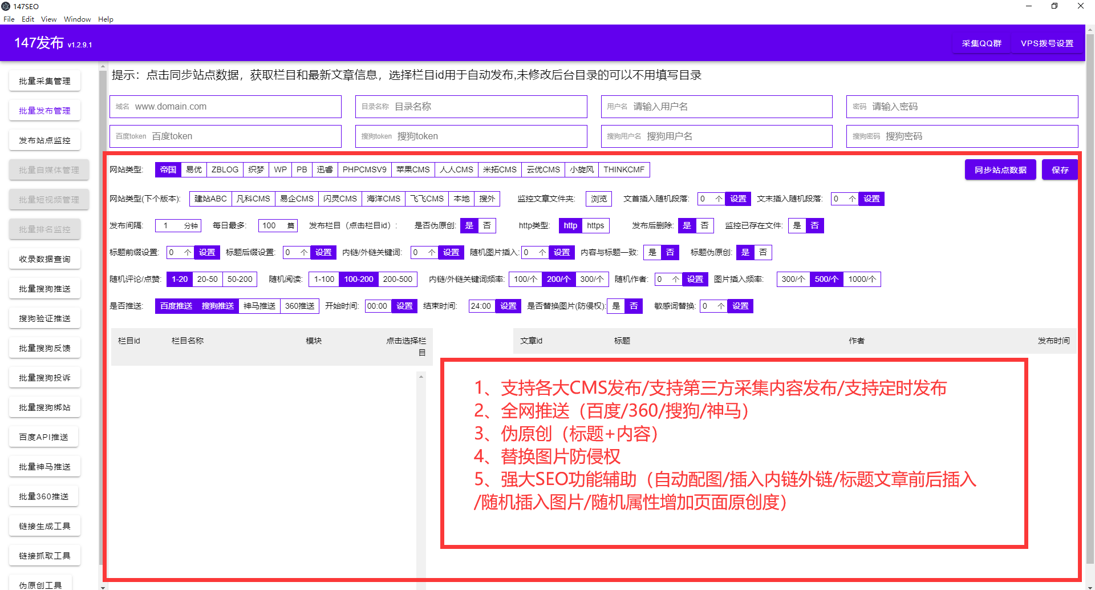Open VPS拨号设置 from the top bar

(x=1047, y=43)
